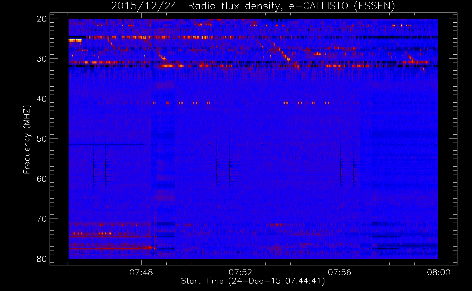This screenshot has height=291, width=472.
Task: Click the 07:48 time tick label
Action: (x=141, y=273)
